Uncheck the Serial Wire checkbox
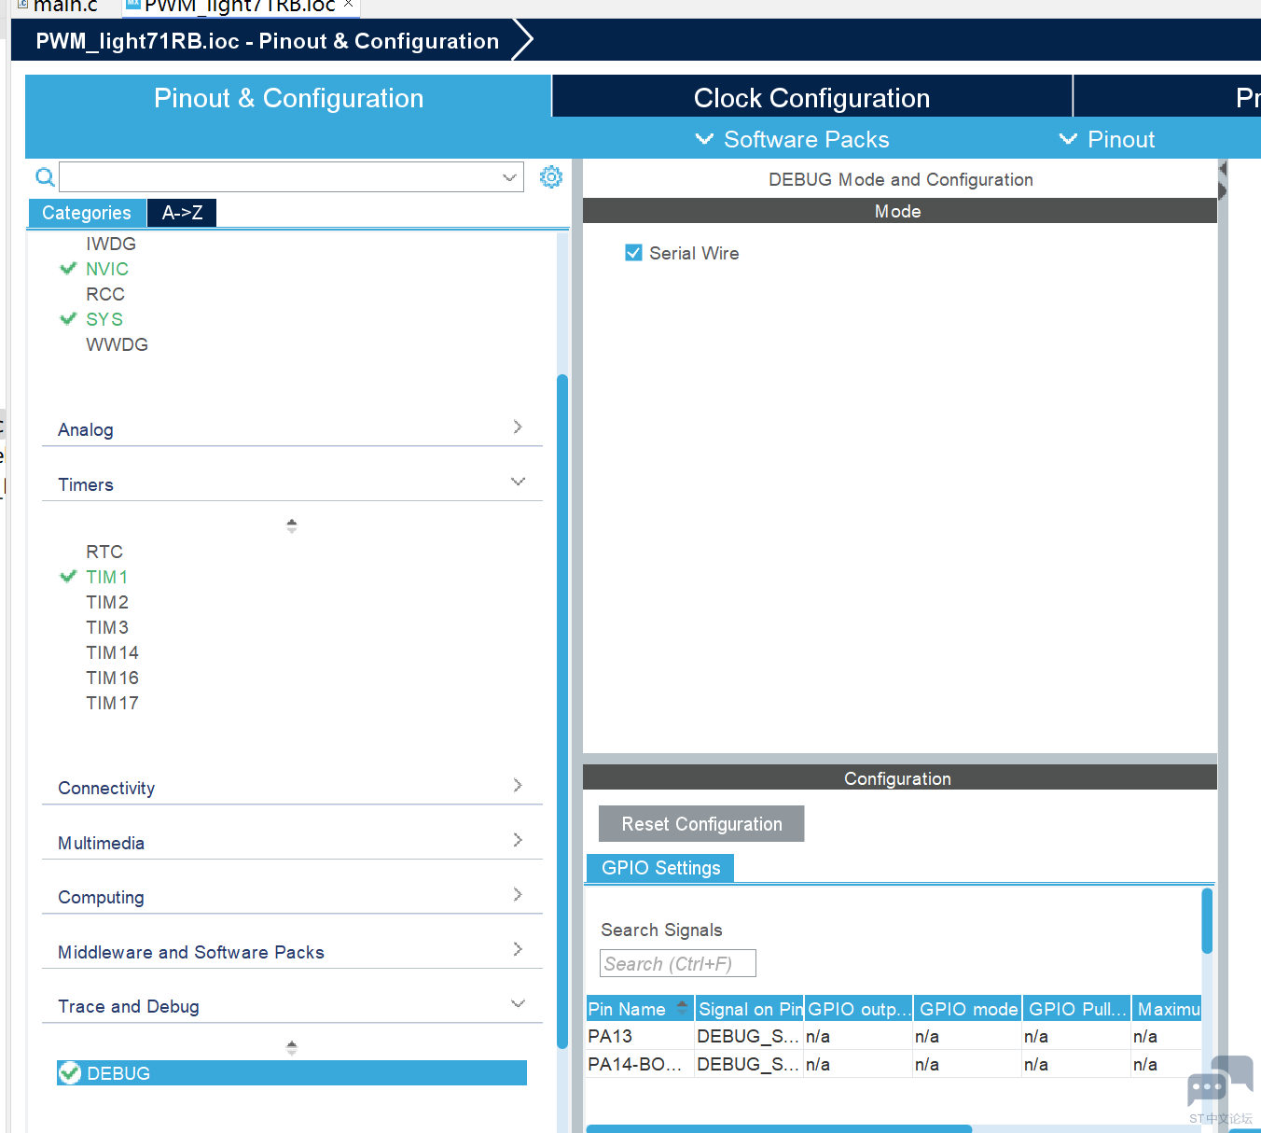 [x=634, y=253]
